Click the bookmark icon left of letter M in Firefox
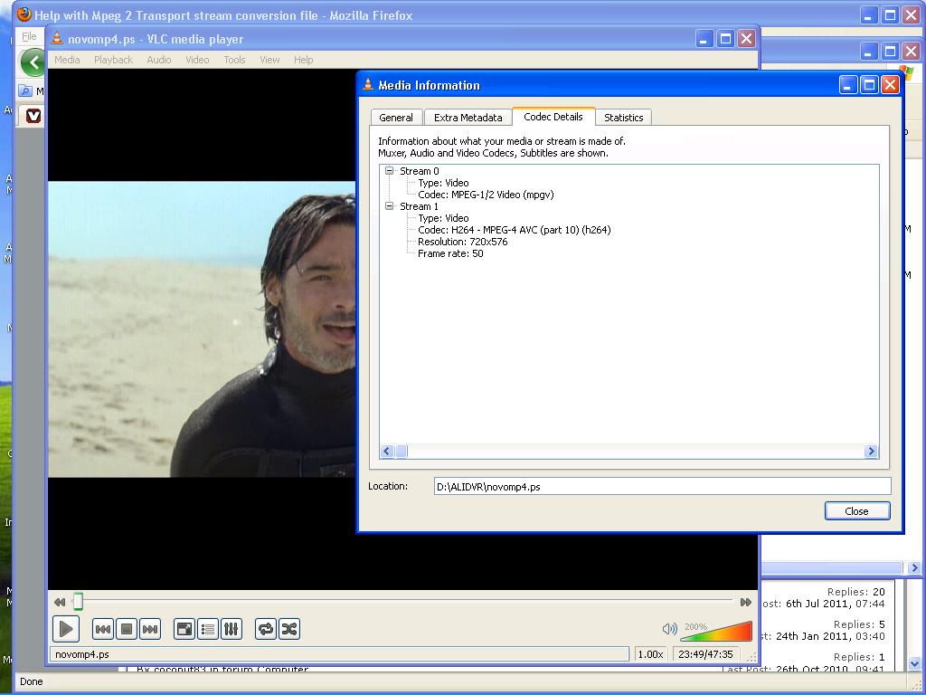 (x=25, y=91)
